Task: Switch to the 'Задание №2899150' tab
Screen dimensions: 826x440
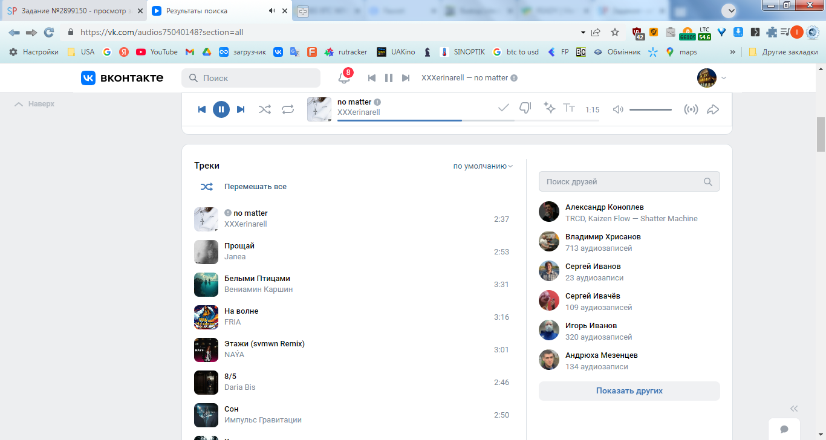Action: tap(75, 11)
